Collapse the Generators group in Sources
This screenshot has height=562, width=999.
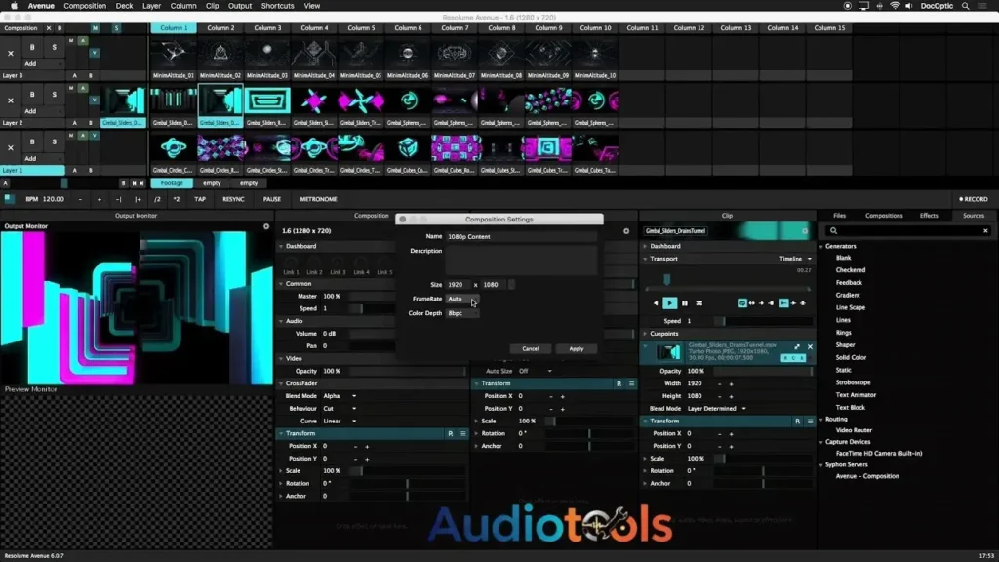click(x=821, y=246)
